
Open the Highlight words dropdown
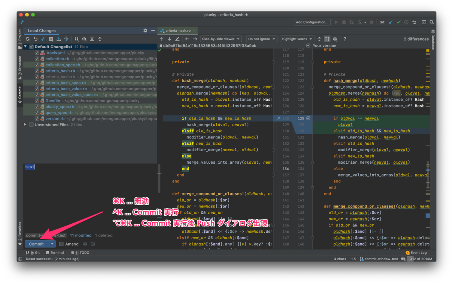(297, 39)
